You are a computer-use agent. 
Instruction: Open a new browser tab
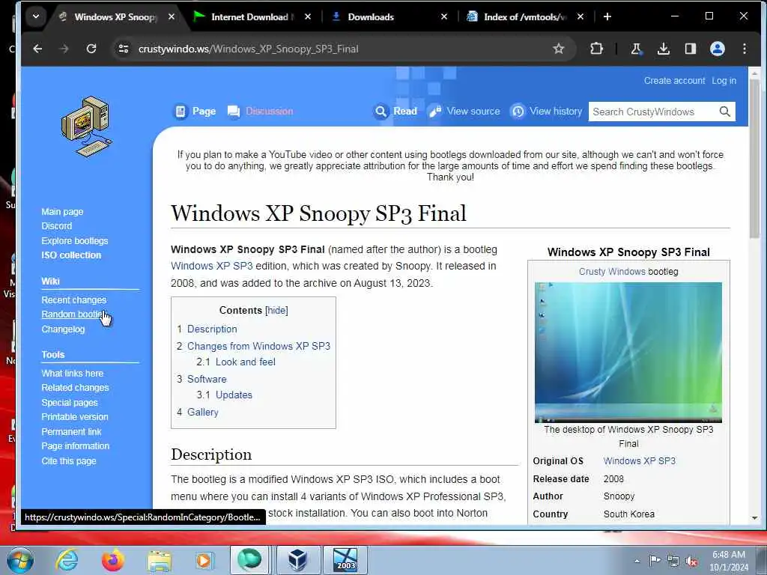coord(607,16)
